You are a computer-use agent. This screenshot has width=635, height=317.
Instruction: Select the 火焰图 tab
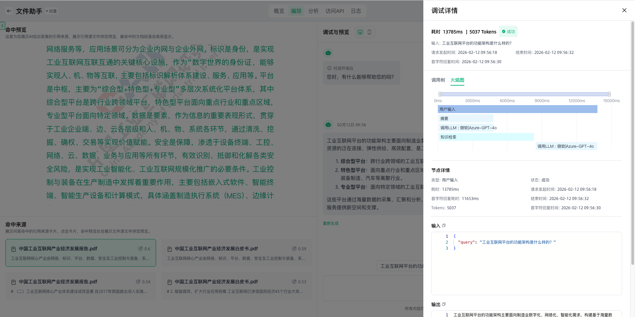(457, 80)
